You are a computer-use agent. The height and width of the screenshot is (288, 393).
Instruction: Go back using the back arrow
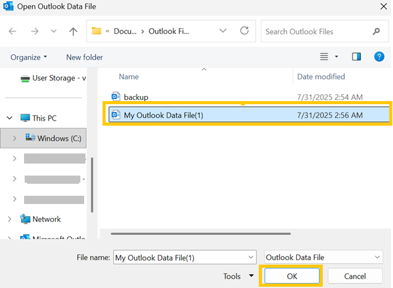12,32
